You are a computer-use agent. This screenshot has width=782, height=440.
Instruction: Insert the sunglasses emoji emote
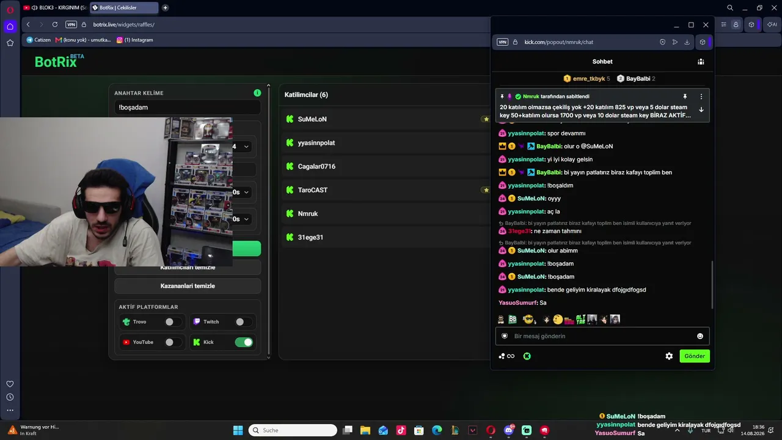pyautogui.click(x=528, y=319)
